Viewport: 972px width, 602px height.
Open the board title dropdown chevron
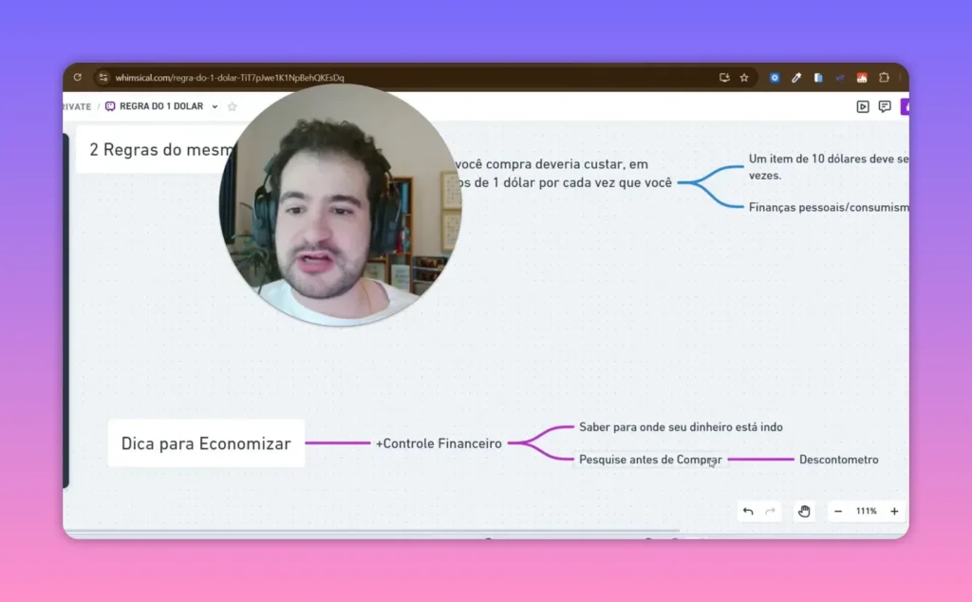click(x=215, y=106)
